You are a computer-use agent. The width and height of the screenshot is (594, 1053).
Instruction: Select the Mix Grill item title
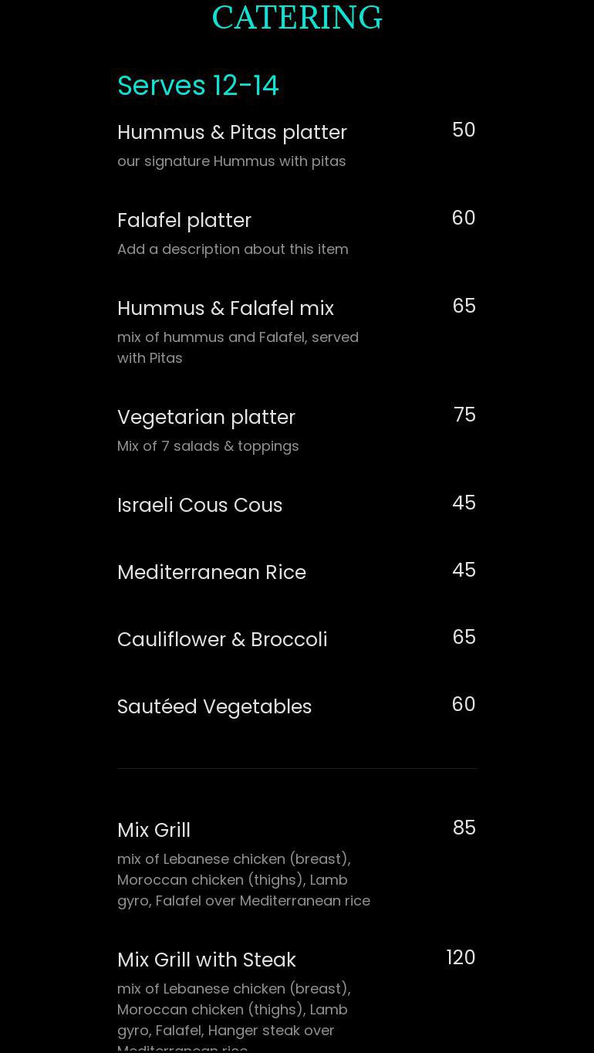click(154, 830)
